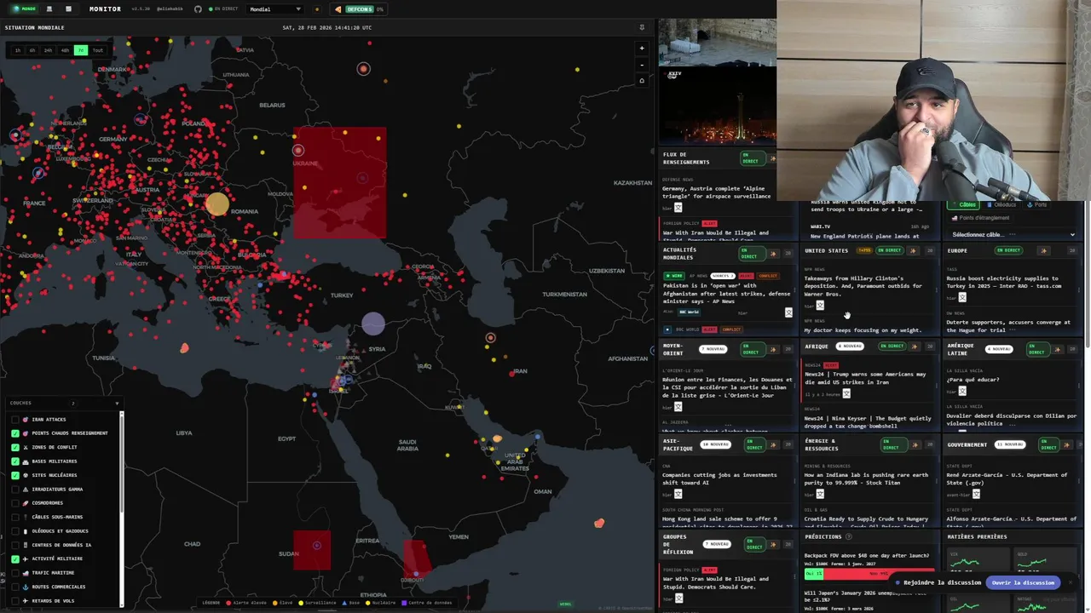The height and width of the screenshot is (613, 1091).
Task: Click the 20 count selector in United States panel
Action: pos(930,250)
